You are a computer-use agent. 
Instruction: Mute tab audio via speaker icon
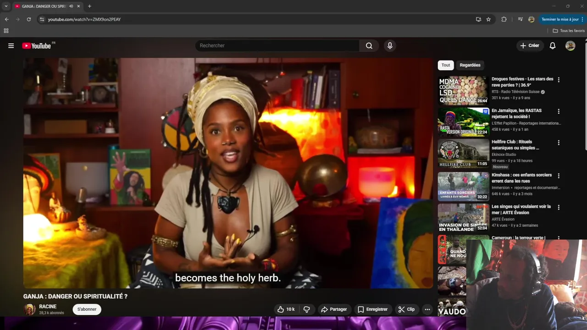[x=71, y=6]
